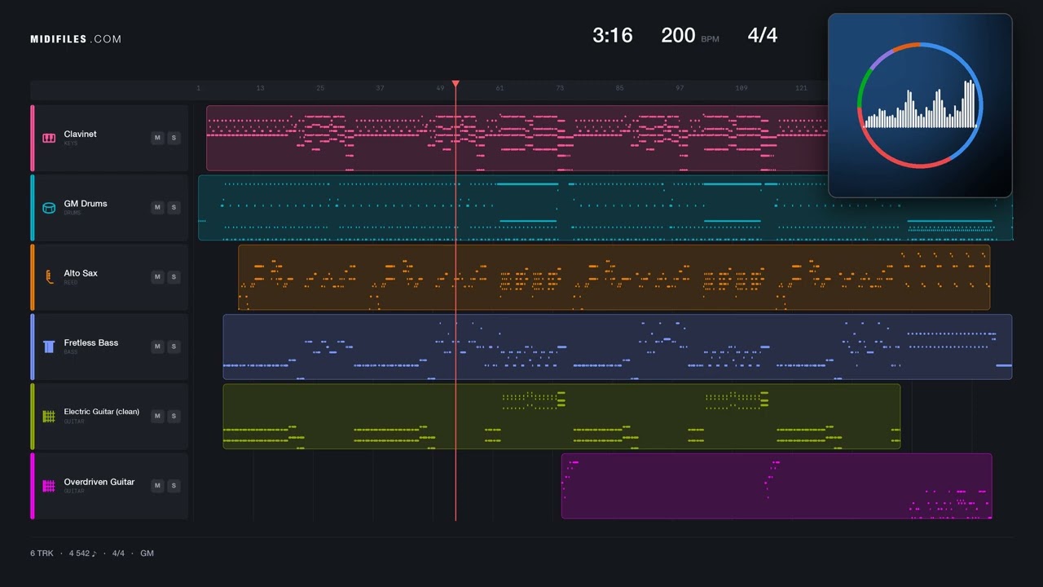The width and height of the screenshot is (1043, 587).
Task: Jump to bar 97 on the ruler
Action: pos(680,88)
